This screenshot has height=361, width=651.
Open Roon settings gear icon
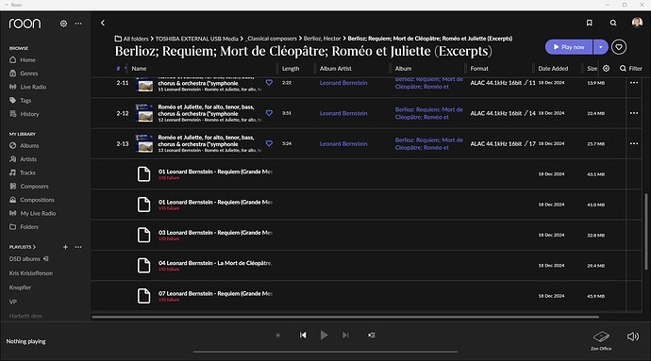pyautogui.click(x=63, y=24)
